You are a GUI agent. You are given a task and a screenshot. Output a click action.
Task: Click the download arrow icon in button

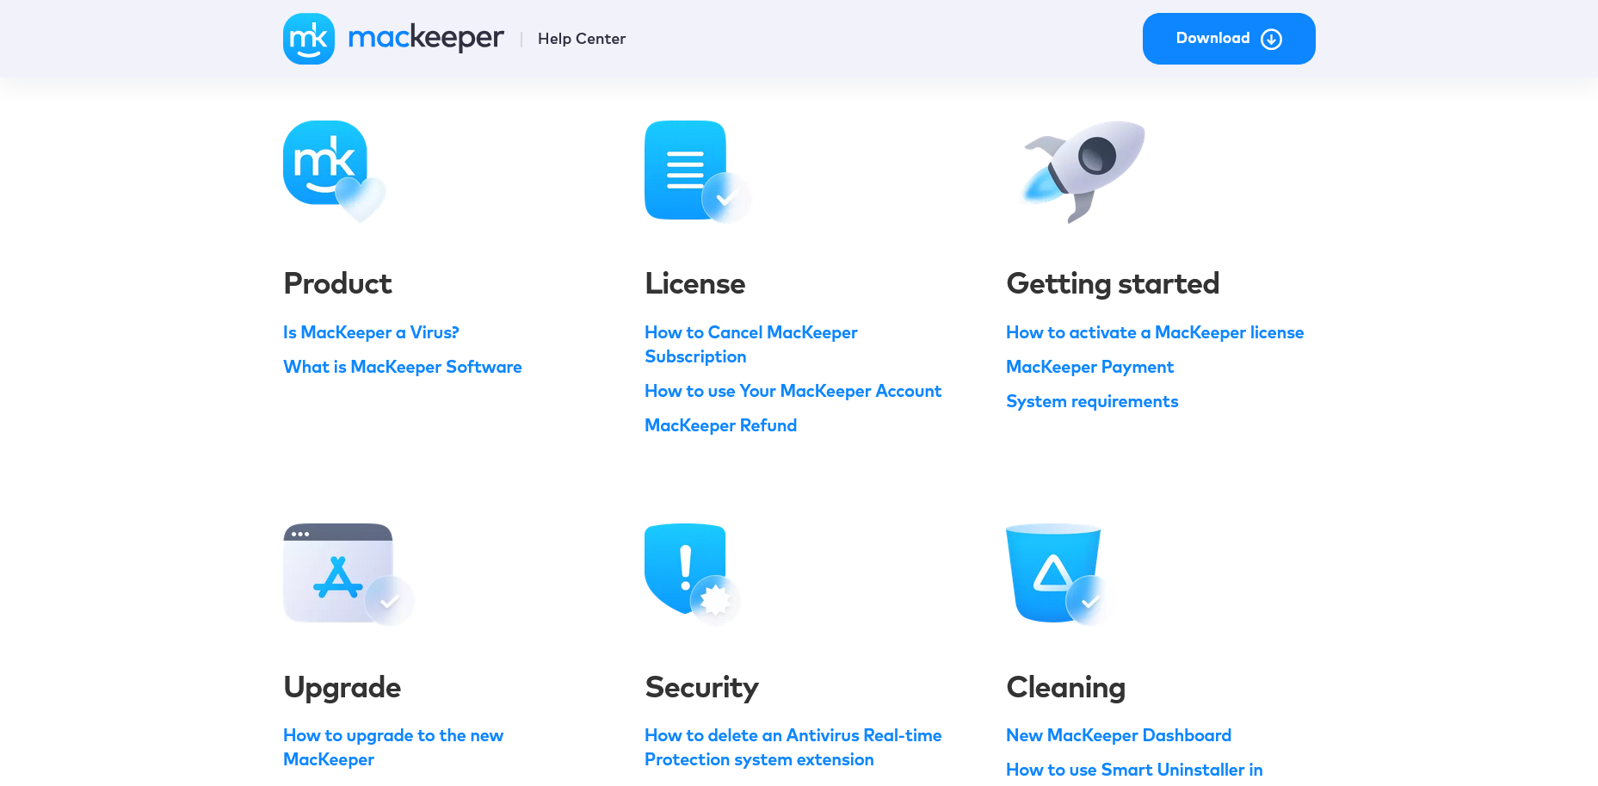[x=1271, y=39]
